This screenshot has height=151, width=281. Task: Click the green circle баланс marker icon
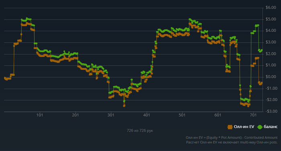click(x=260, y=127)
